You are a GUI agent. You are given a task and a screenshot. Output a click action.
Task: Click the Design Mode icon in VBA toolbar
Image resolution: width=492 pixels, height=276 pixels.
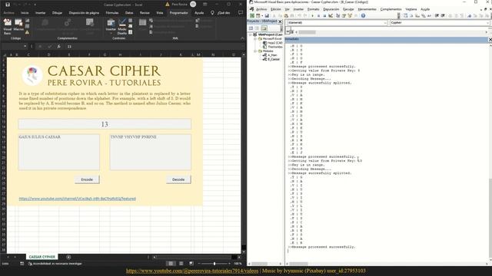pos(331,15)
